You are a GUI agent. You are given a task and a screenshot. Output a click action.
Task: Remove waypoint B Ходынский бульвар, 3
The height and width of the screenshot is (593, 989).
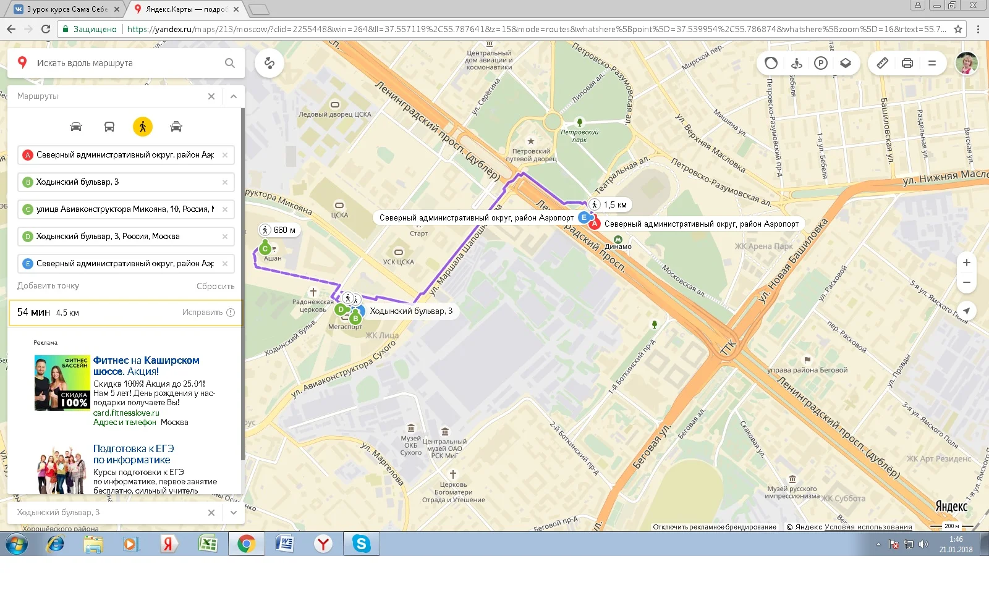[x=225, y=182]
